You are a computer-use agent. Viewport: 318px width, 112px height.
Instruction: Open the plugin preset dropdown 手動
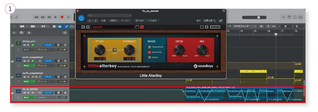coord(109,15)
